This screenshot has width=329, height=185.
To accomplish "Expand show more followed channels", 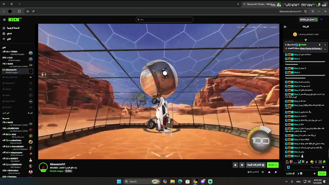I will [6, 113].
